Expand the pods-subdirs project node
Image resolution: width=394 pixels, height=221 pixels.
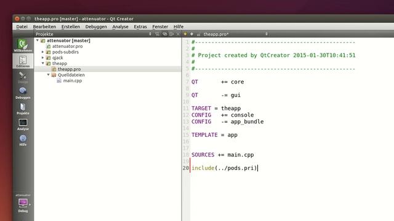[x=42, y=52]
